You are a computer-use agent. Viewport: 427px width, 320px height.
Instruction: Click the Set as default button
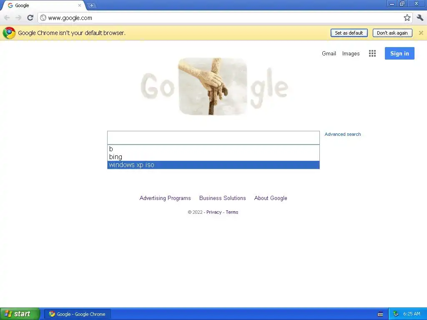[349, 33]
